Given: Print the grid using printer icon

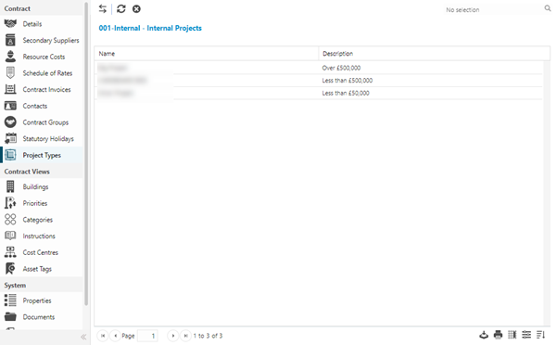Looking at the screenshot, I should click(499, 335).
